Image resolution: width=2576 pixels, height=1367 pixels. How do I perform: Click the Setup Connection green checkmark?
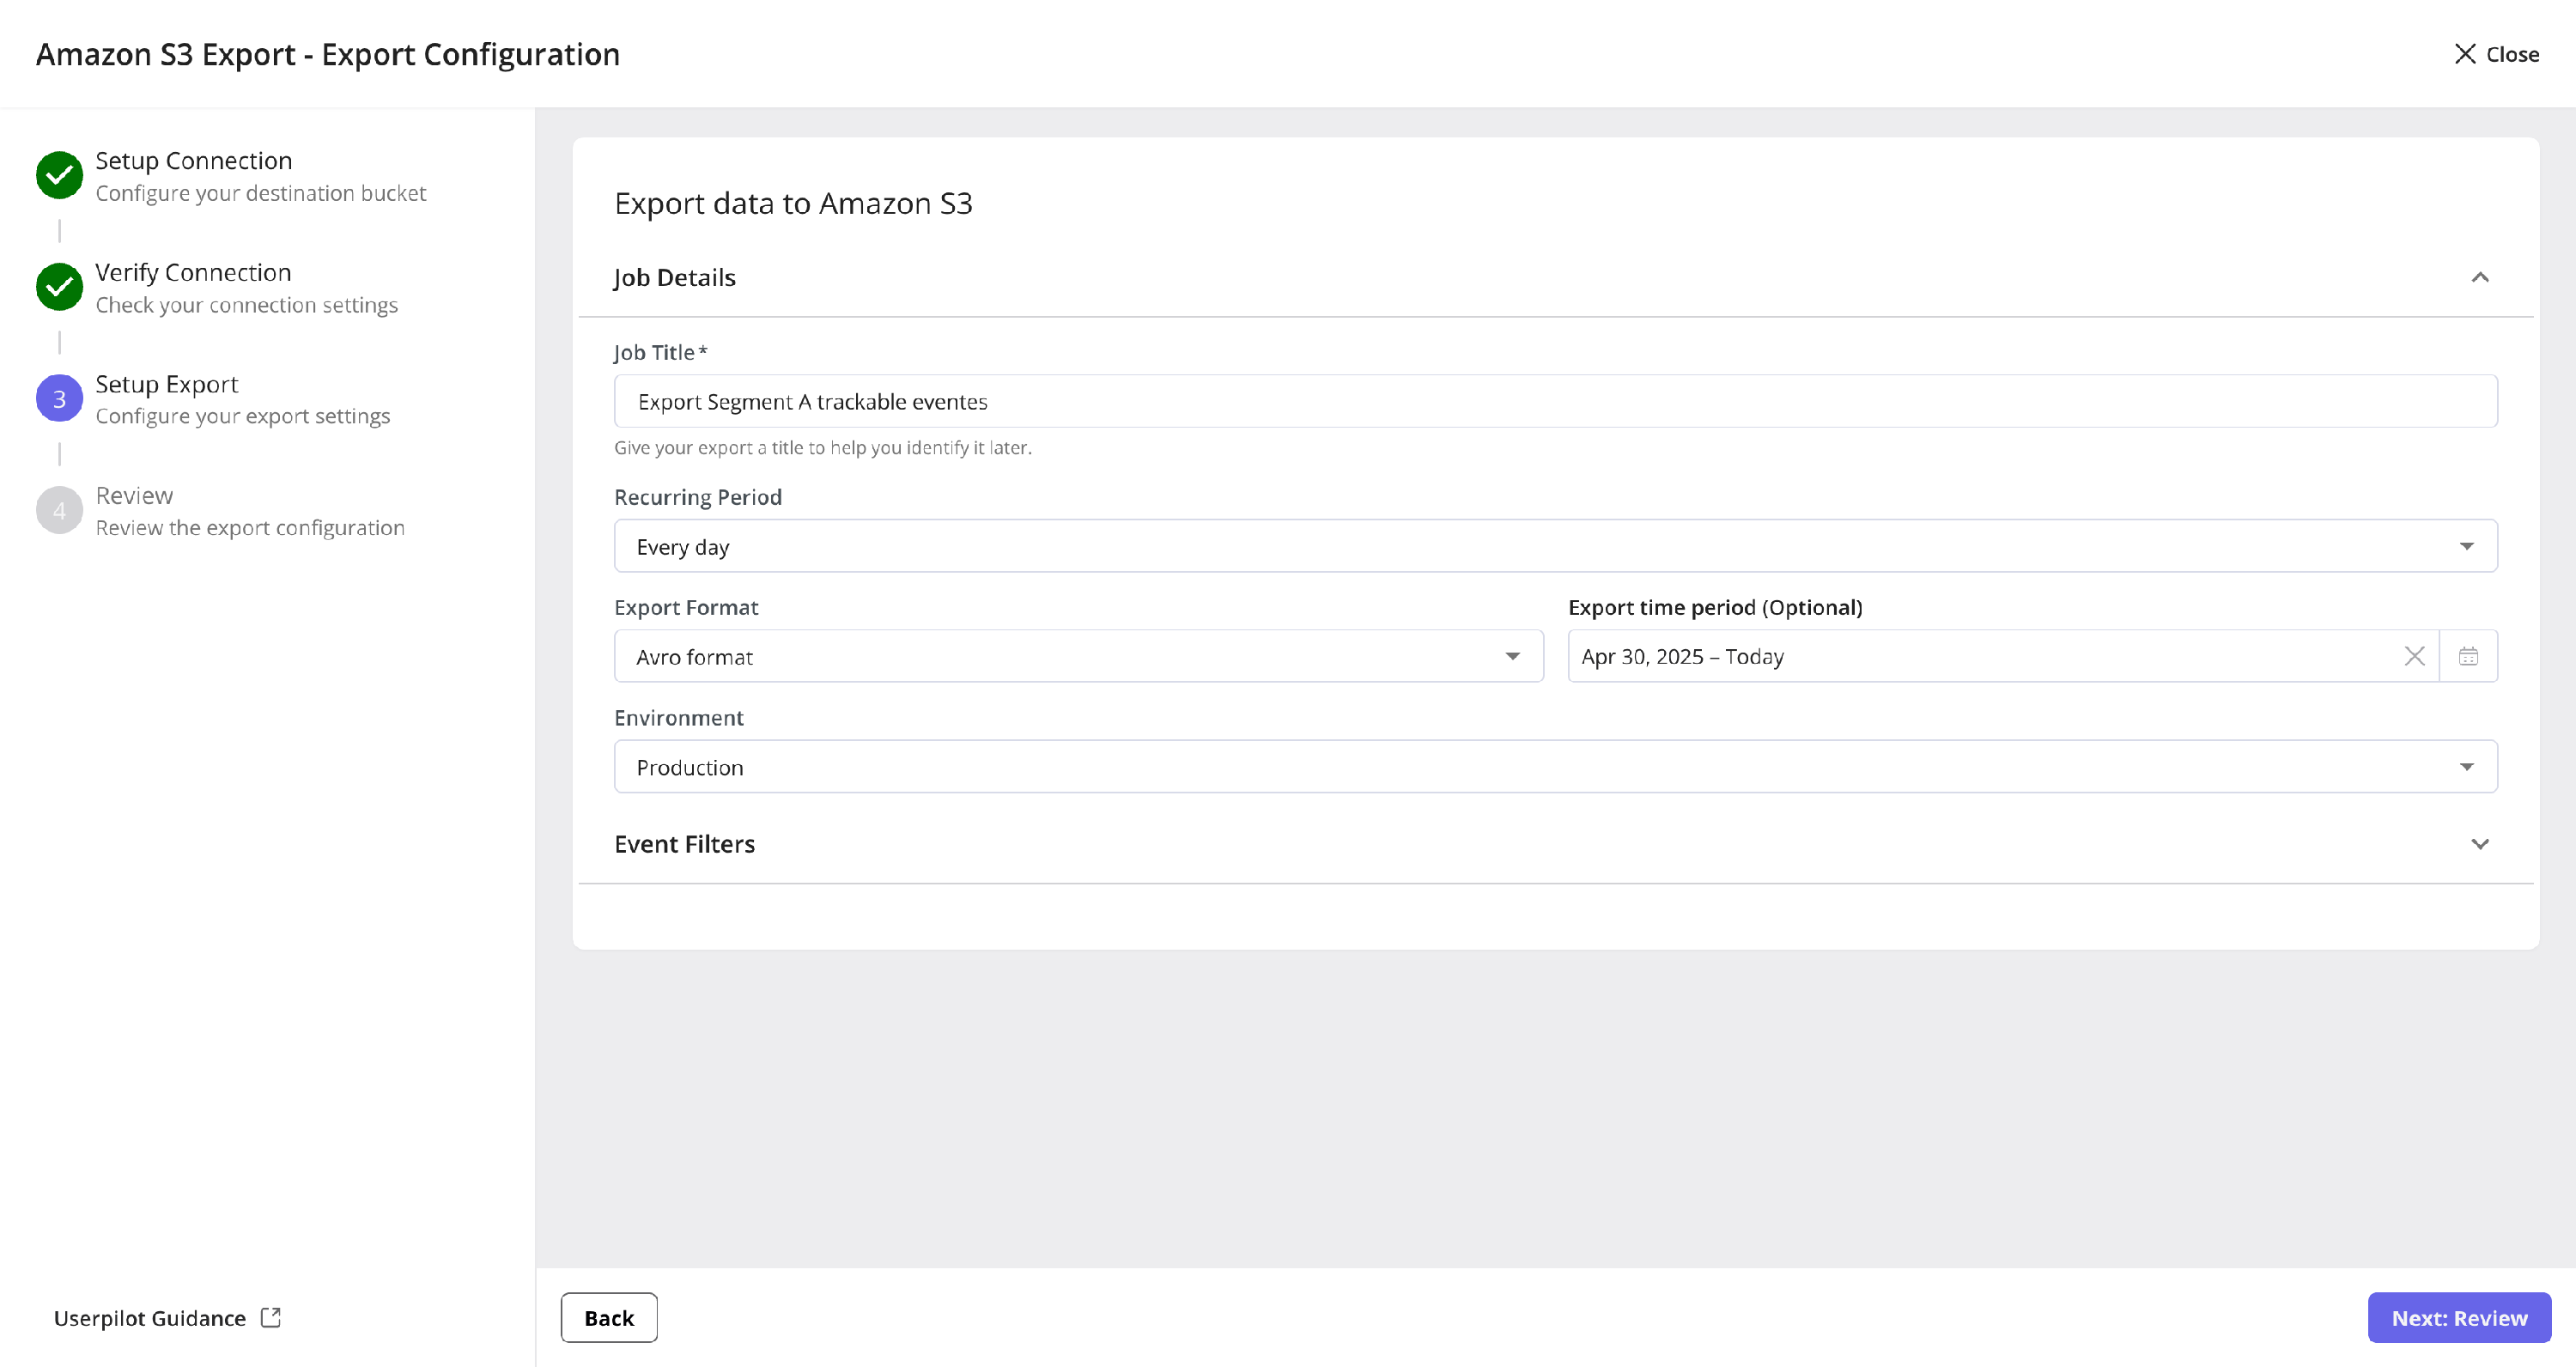tap(59, 175)
